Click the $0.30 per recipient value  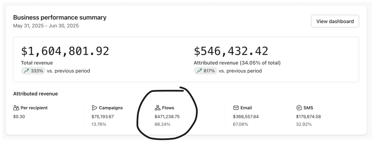coord(19,117)
